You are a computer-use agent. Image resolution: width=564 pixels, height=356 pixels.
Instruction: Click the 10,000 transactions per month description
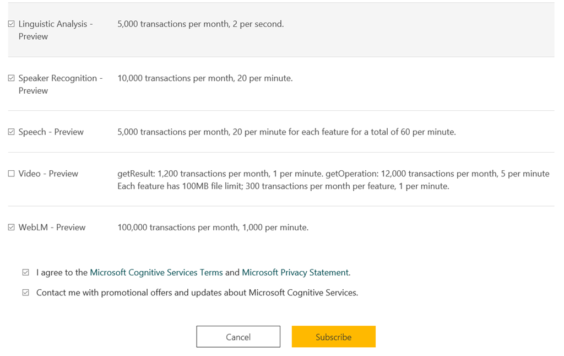(205, 78)
